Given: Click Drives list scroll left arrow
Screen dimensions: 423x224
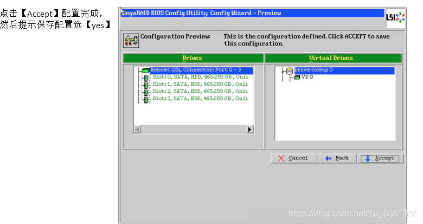Looking at the screenshot, I should click(x=138, y=130).
